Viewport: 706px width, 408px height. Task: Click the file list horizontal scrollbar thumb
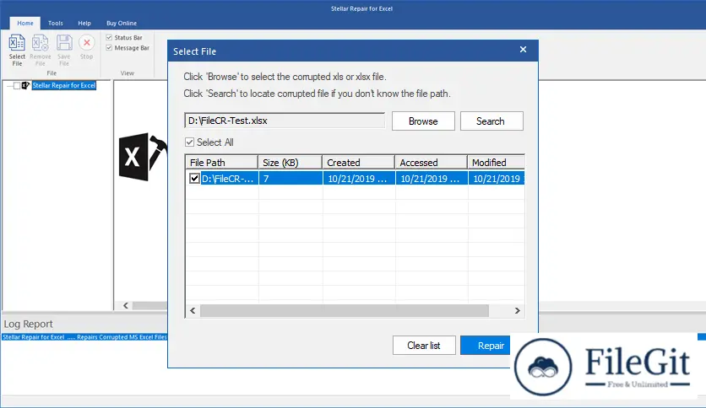pos(345,310)
